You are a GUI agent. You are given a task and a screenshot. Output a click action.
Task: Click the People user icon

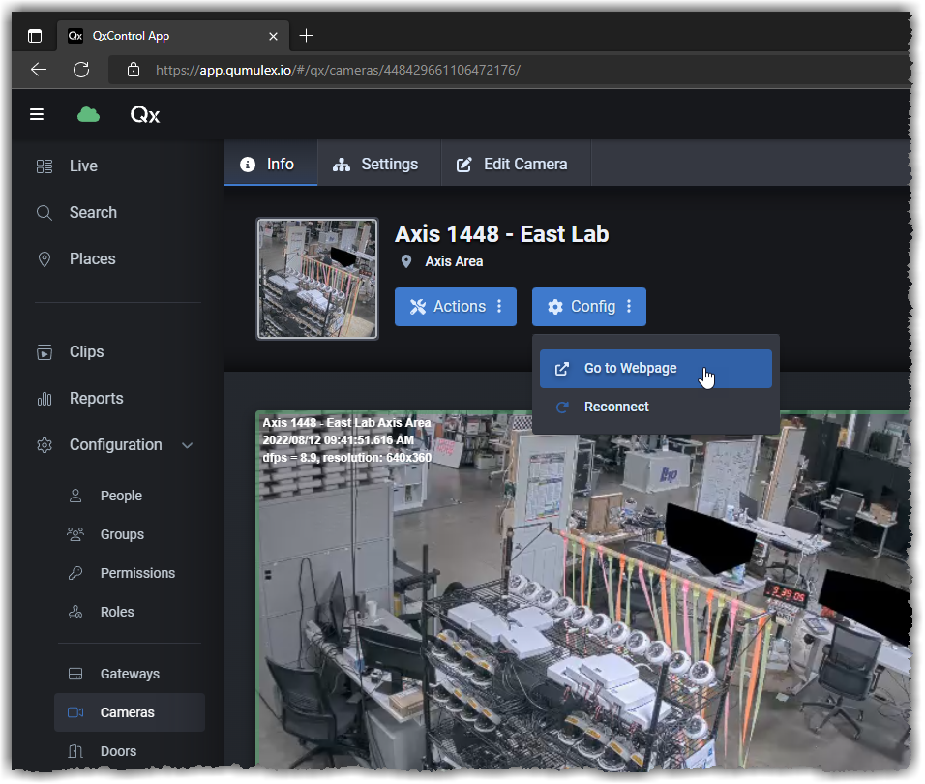click(x=75, y=496)
